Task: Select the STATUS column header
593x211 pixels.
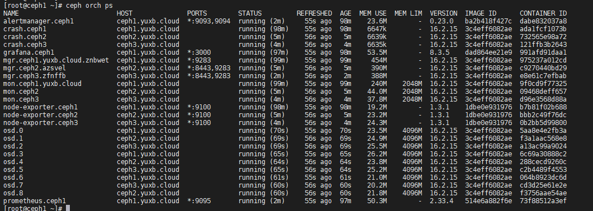Action: (250, 13)
